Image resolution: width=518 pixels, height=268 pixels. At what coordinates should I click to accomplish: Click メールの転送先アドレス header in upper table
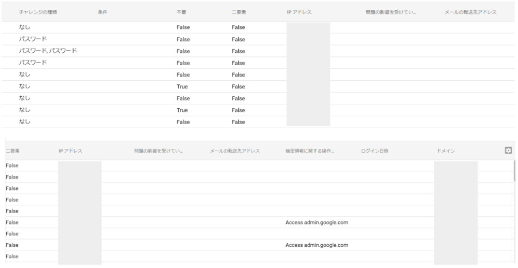(x=470, y=12)
